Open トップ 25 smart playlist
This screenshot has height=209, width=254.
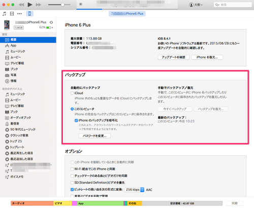28,141
